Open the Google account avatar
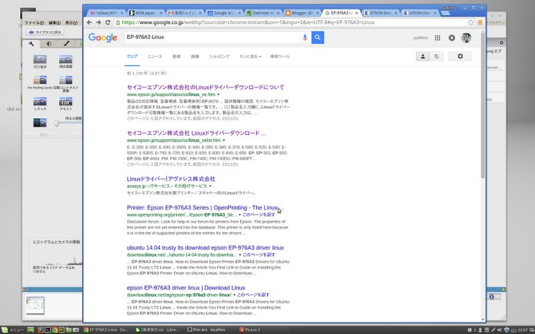This screenshot has width=535, height=334. pyautogui.click(x=466, y=38)
